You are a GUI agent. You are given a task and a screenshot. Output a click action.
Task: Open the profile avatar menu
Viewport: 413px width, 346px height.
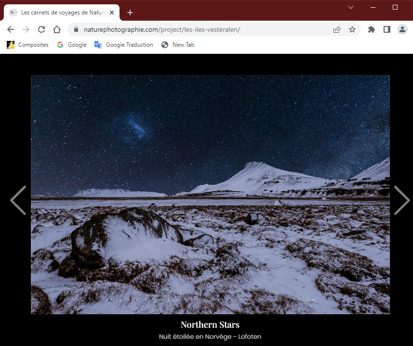(x=402, y=29)
